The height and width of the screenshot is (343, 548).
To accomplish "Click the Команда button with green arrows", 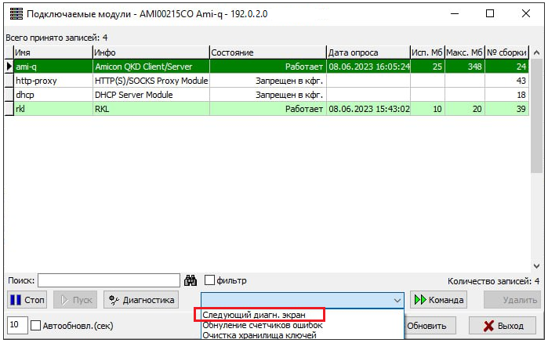I will pos(439,300).
